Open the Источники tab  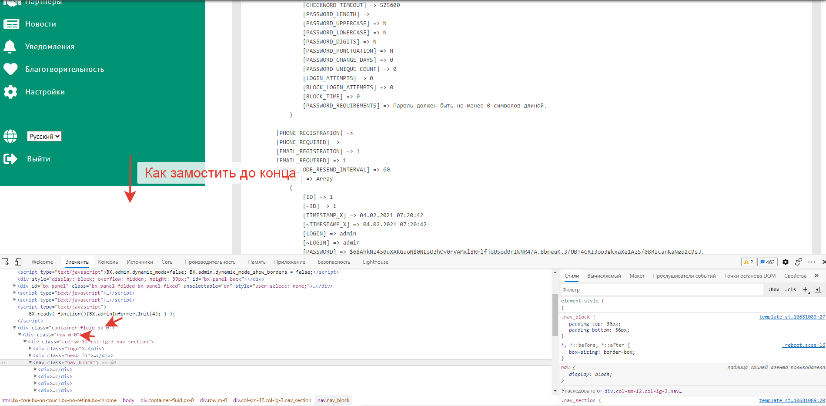pyautogui.click(x=140, y=262)
